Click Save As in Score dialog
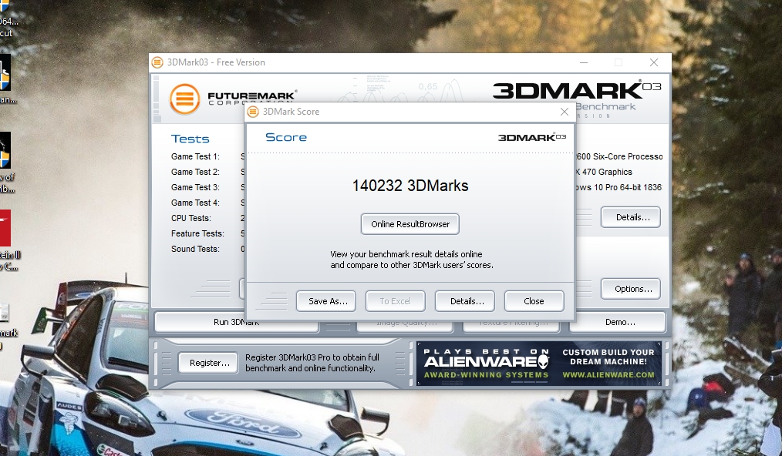Viewport: 782px width, 456px height. [x=326, y=301]
